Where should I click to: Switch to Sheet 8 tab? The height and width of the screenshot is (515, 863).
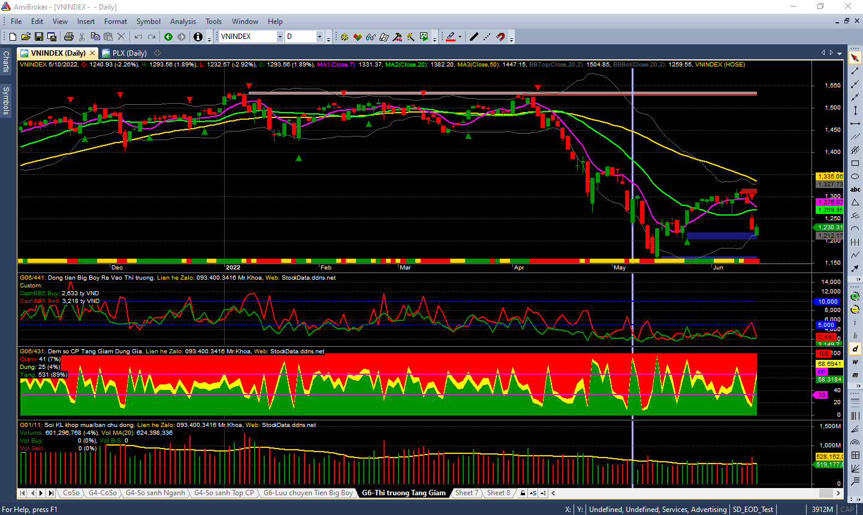click(499, 493)
